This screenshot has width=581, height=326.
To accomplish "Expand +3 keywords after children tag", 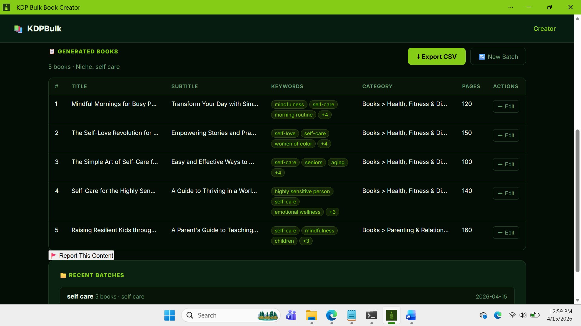I will pos(306,241).
